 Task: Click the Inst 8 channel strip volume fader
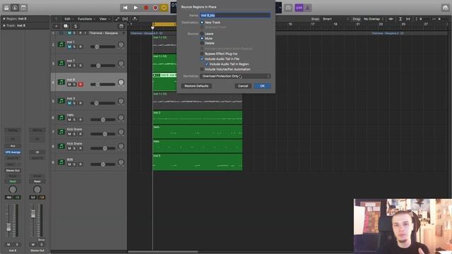8,227
